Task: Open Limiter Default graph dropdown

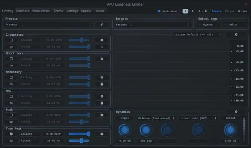Action: click(x=197, y=35)
